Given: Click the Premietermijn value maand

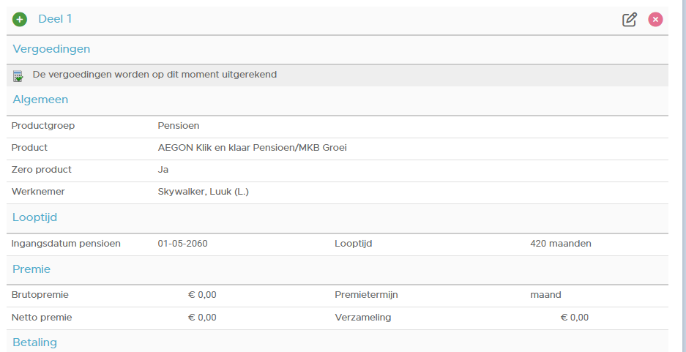Looking at the screenshot, I should (x=545, y=295).
